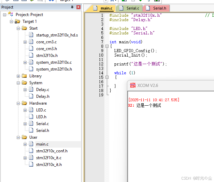
Task: Click the int main(void) declaration line
Action: [x=126, y=42]
